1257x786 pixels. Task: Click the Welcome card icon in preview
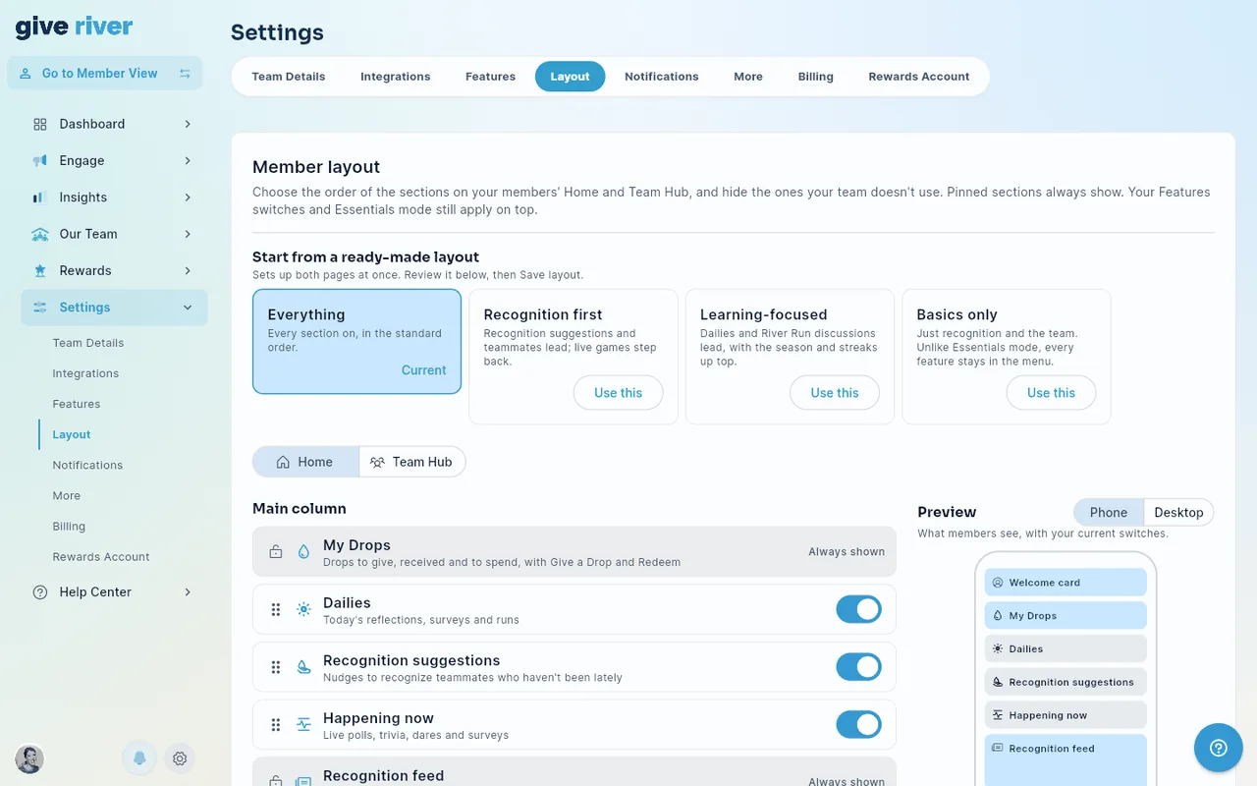coord(998,583)
